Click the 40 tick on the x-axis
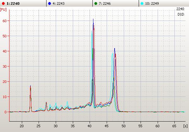The width and height of the screenshot is (189, 132). [90, 126]
